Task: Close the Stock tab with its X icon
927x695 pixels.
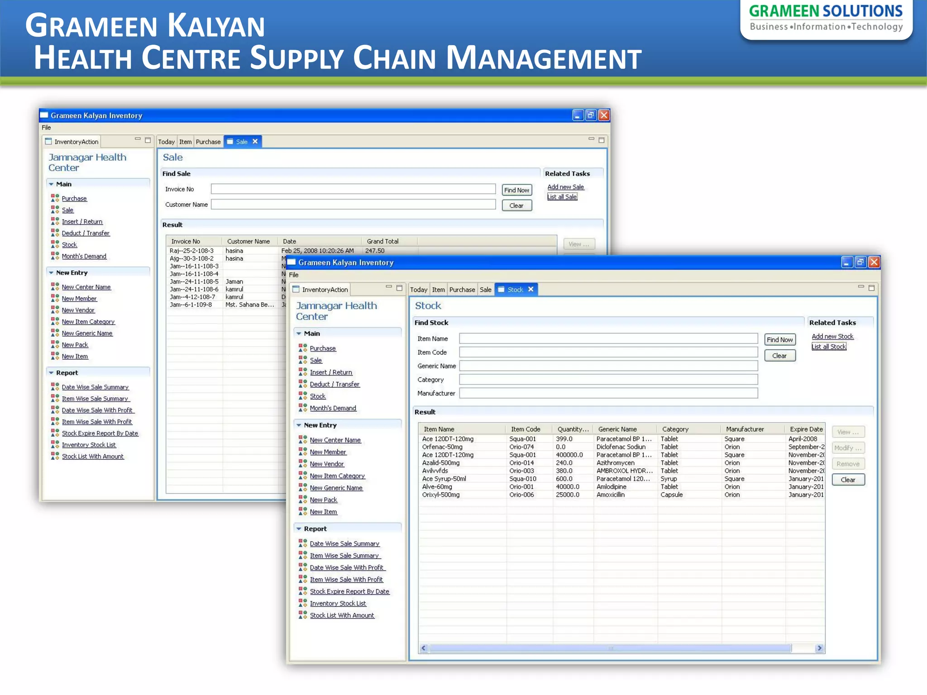Action: (530, 289)
